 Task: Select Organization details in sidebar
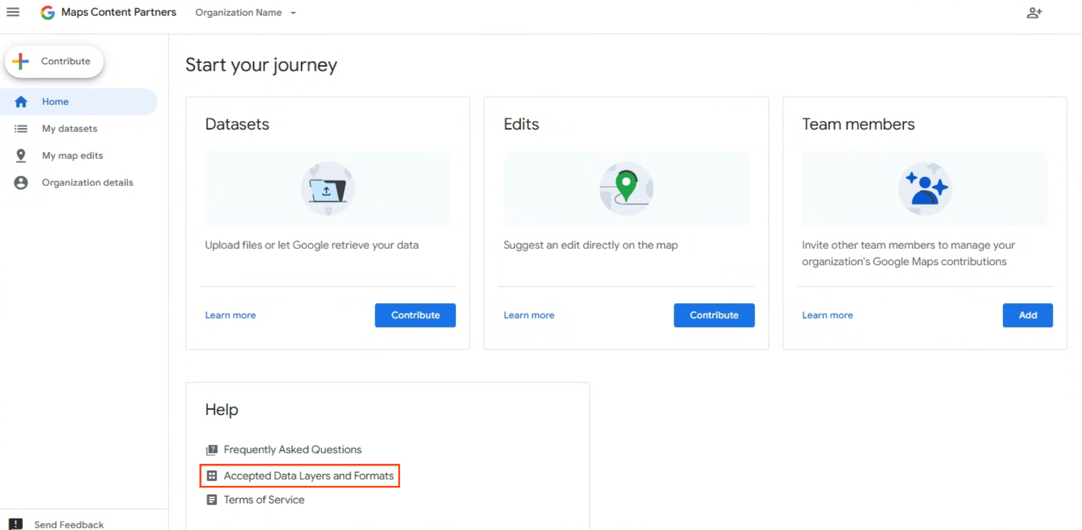(88, 182)
